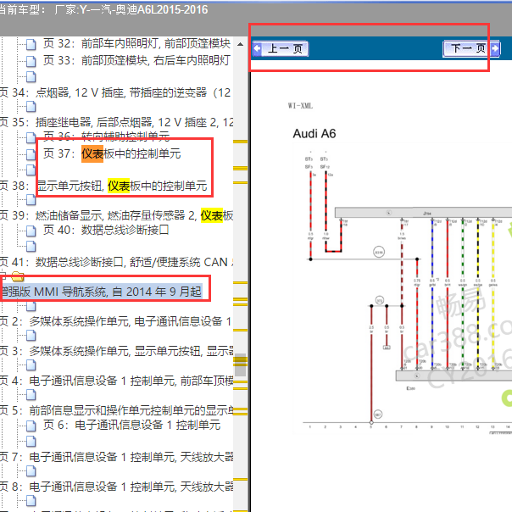Viewport: 512px width, 512px height.
Task: Open page 2 多媒体系统操作单元 entry
Action: (x=115, y=321)
